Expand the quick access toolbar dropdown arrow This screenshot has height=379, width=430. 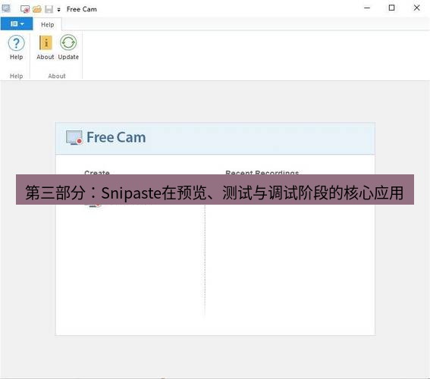click(58, 10)
